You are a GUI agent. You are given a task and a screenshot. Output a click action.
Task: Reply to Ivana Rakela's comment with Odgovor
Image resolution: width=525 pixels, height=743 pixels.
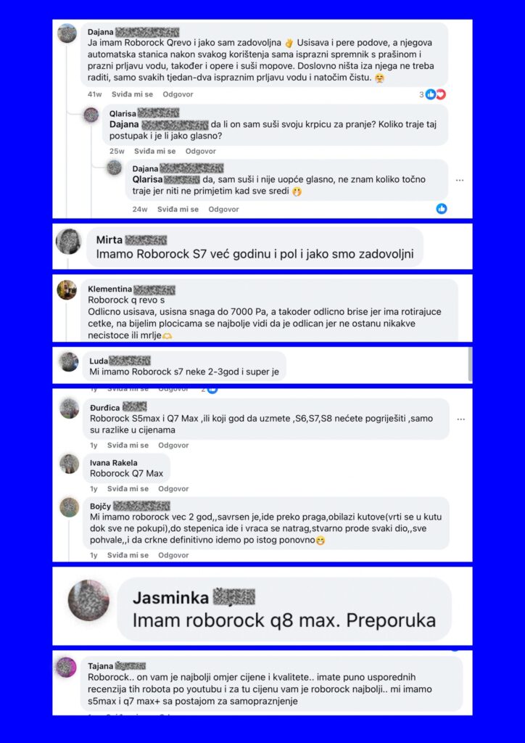point(173,488)
